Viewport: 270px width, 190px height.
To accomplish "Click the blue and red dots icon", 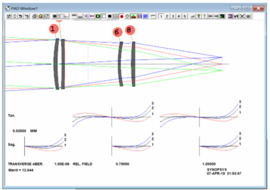I will tap(92, 16).
